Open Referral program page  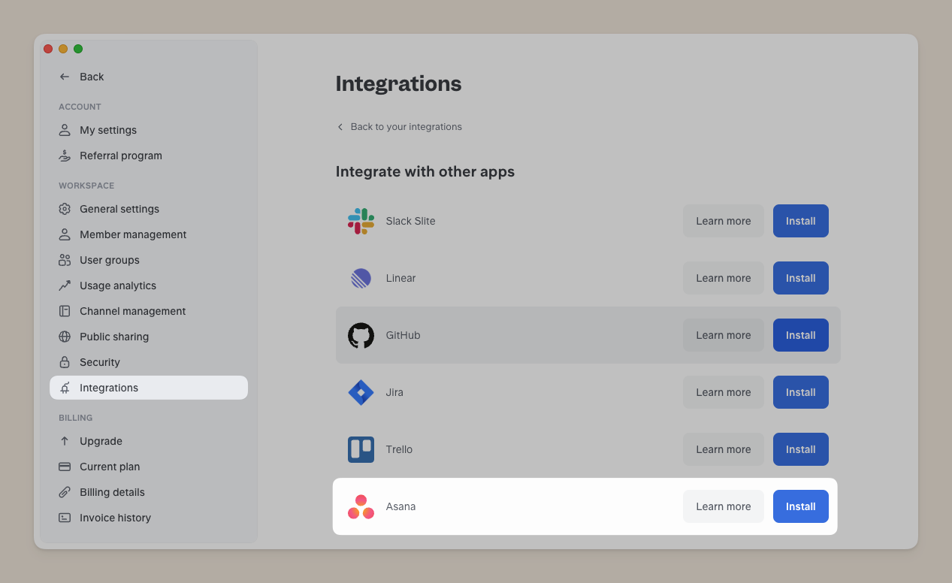(149, 156)
